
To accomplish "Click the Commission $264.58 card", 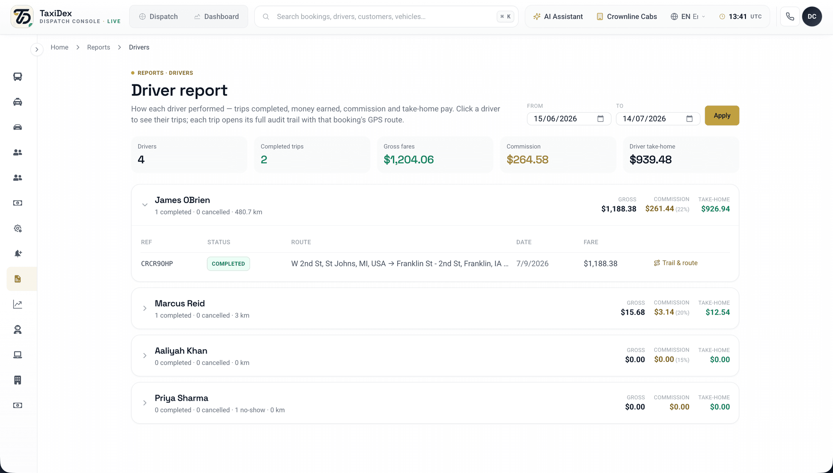I will point(558,155).
